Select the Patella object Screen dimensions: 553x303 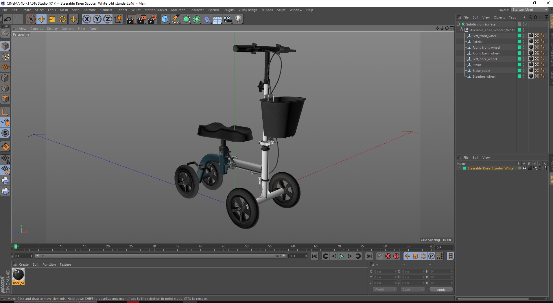pyautogui.click(x=477, y=42)
